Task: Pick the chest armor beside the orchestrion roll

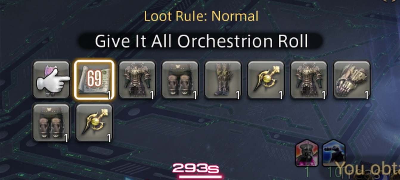Action: (137, 79)
